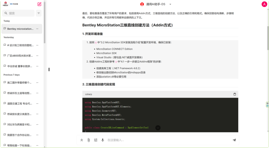Click the filter icon beside search
Viewport: 269px width, 148px height.
pyautogui.click(x=39, y=13)
